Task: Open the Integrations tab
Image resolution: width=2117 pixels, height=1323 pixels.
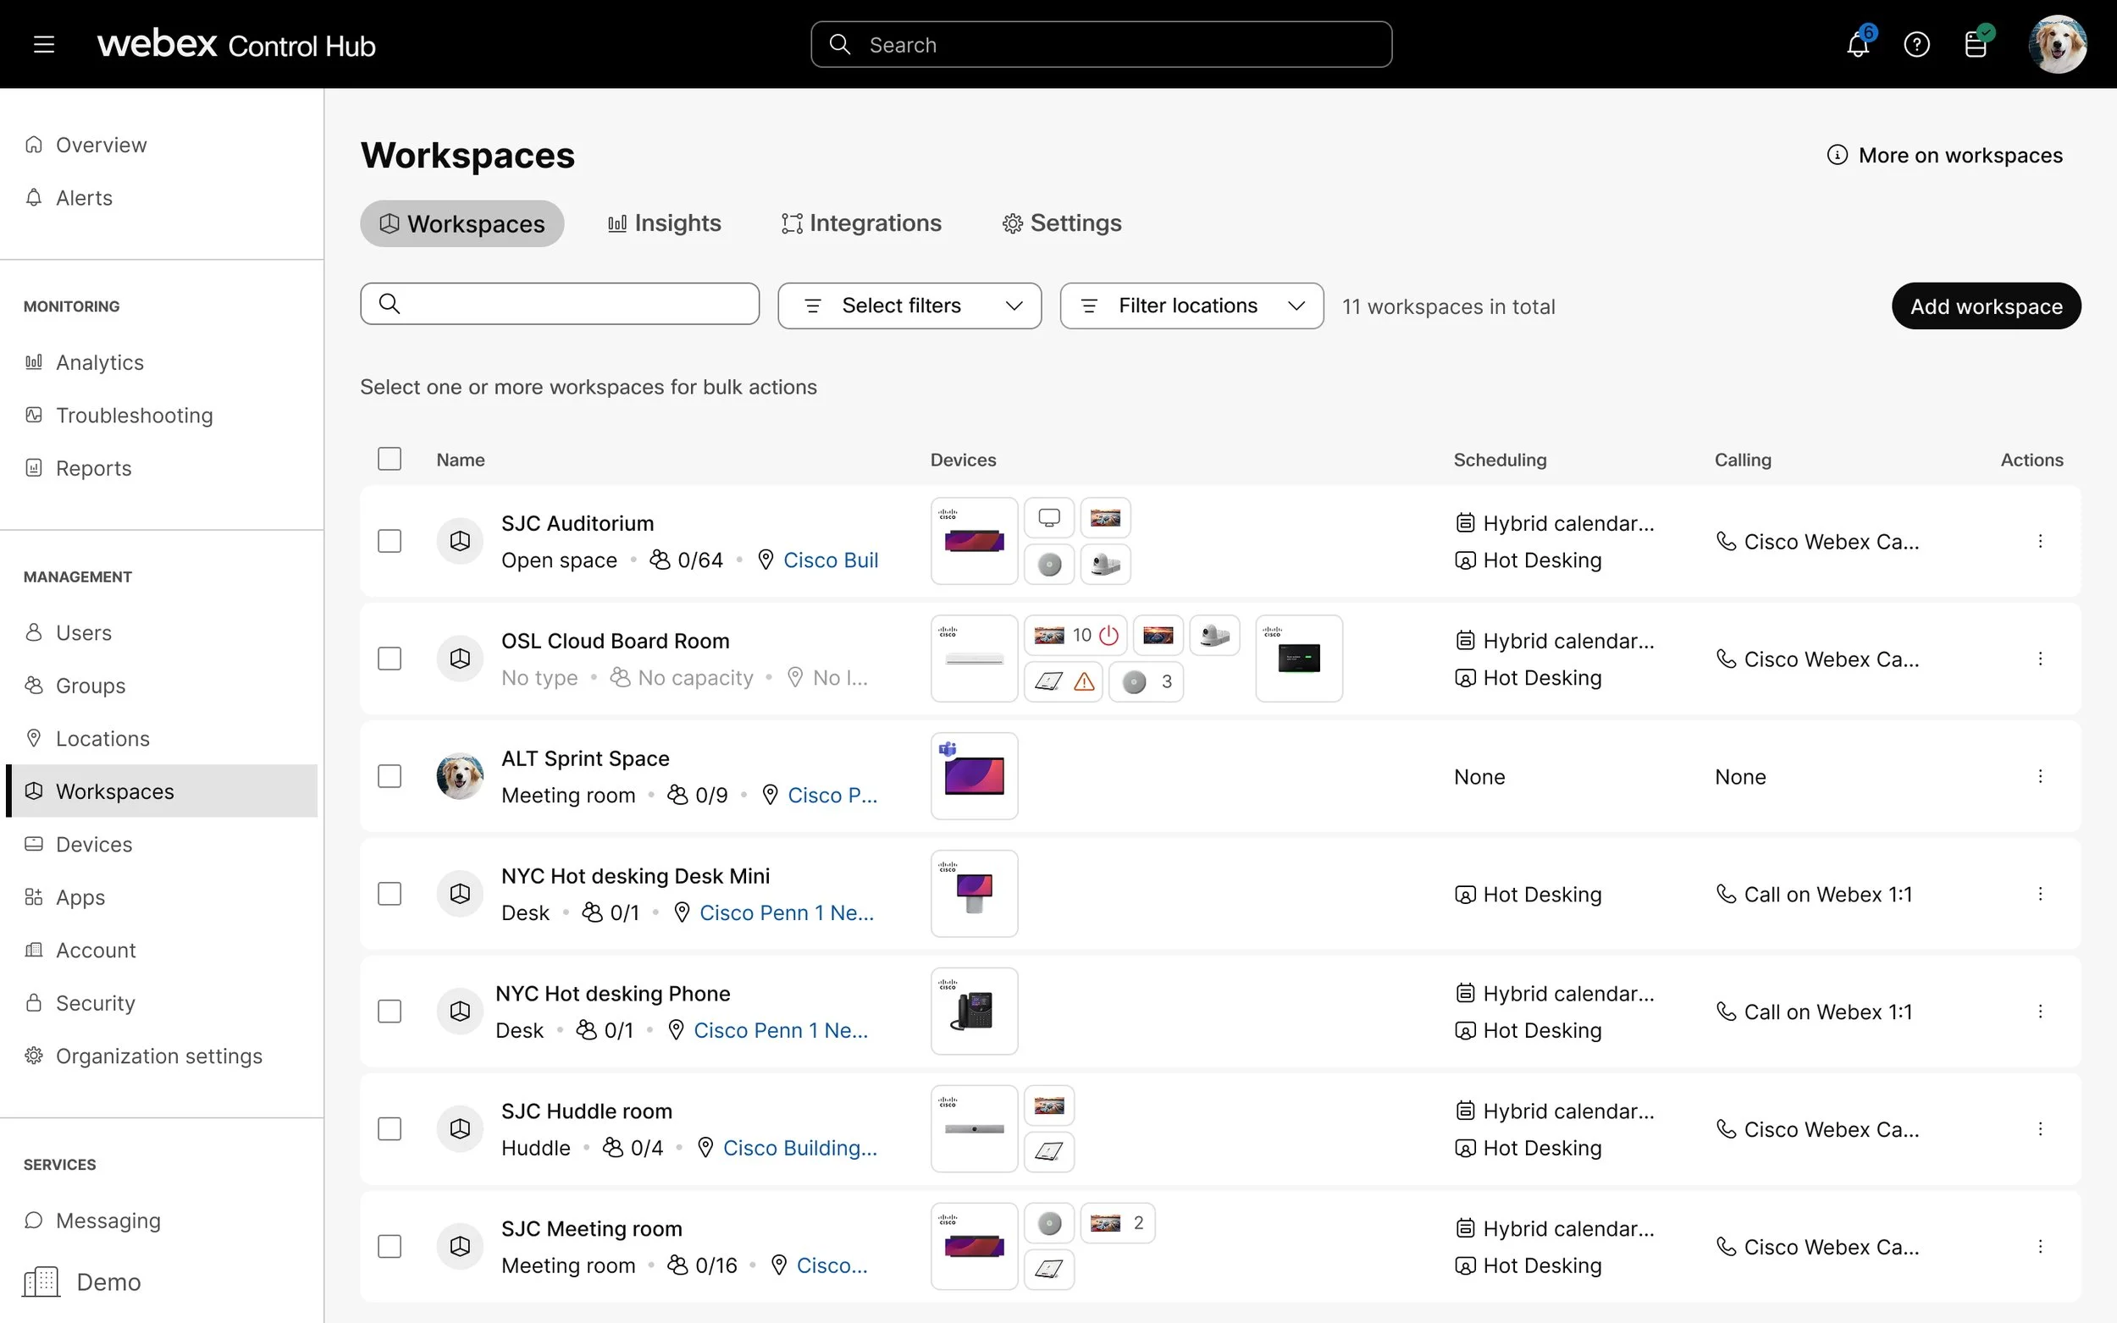Action: (x=861, y=223)
